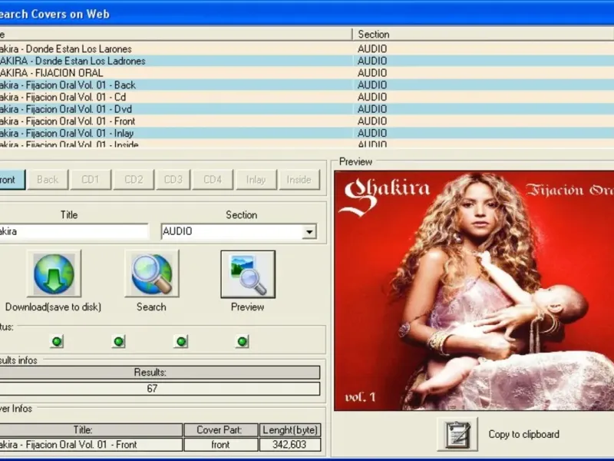Click the Copy to clipboard icon

[457, 434]
